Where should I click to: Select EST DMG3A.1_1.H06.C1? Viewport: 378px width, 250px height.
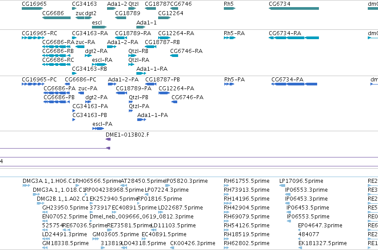click(x=49, y=181)
